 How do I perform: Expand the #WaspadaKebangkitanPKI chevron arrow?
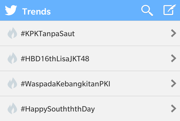[x=173, y=83]
